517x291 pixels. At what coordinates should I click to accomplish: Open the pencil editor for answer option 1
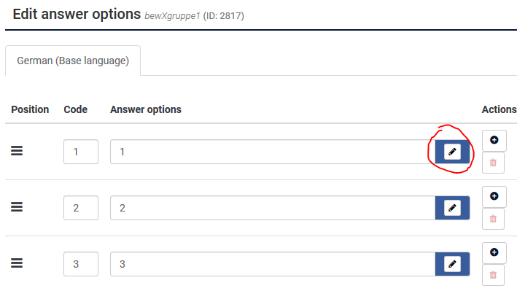point(452,152)
